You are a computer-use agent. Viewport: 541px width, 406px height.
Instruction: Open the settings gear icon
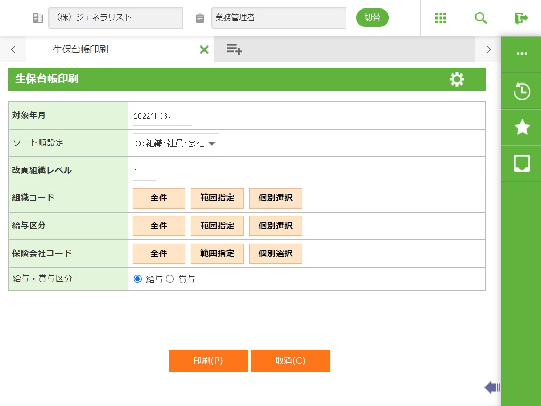click(457, 79)
